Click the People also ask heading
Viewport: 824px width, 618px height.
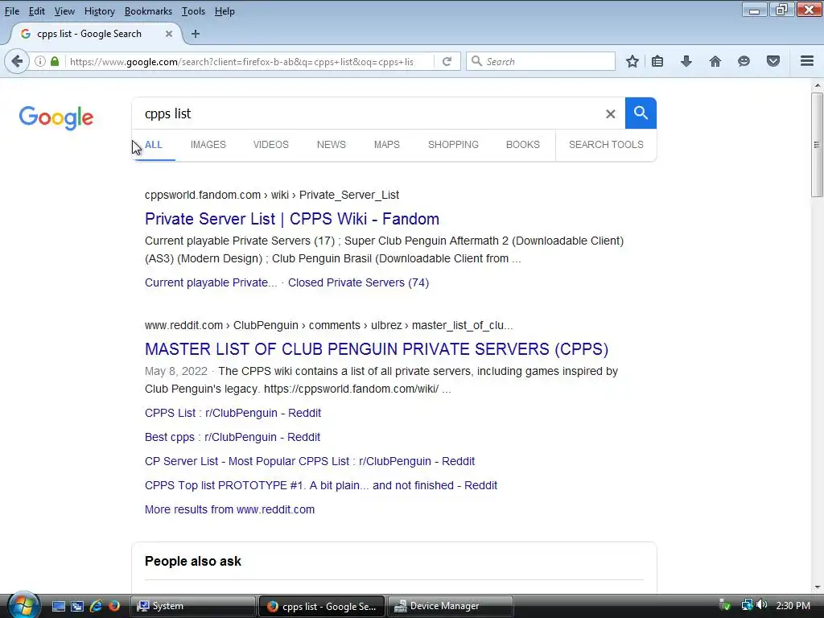tap(193, 561)
